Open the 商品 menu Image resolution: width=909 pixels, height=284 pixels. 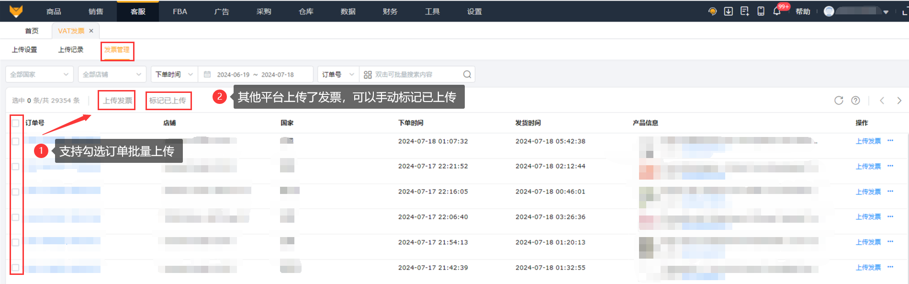(x=54, y=11)
